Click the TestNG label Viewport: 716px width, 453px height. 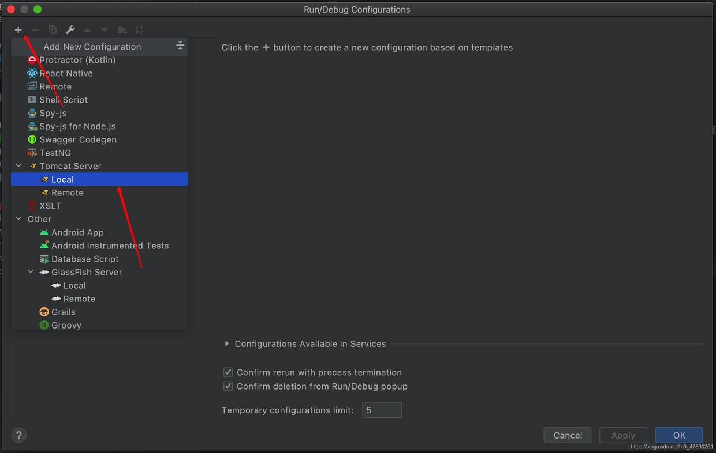click(x=55, y=153)
